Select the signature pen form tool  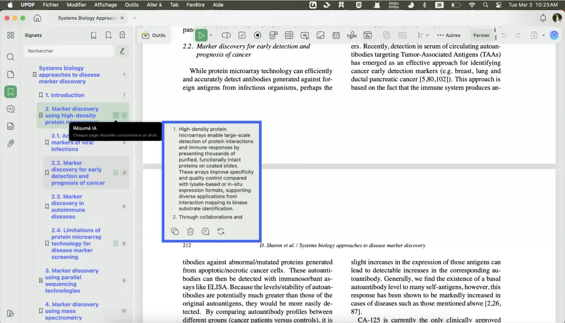click(x=352, y=35)
